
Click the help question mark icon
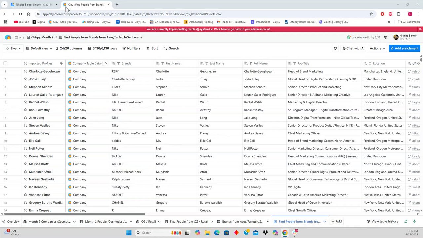(385, 37)
